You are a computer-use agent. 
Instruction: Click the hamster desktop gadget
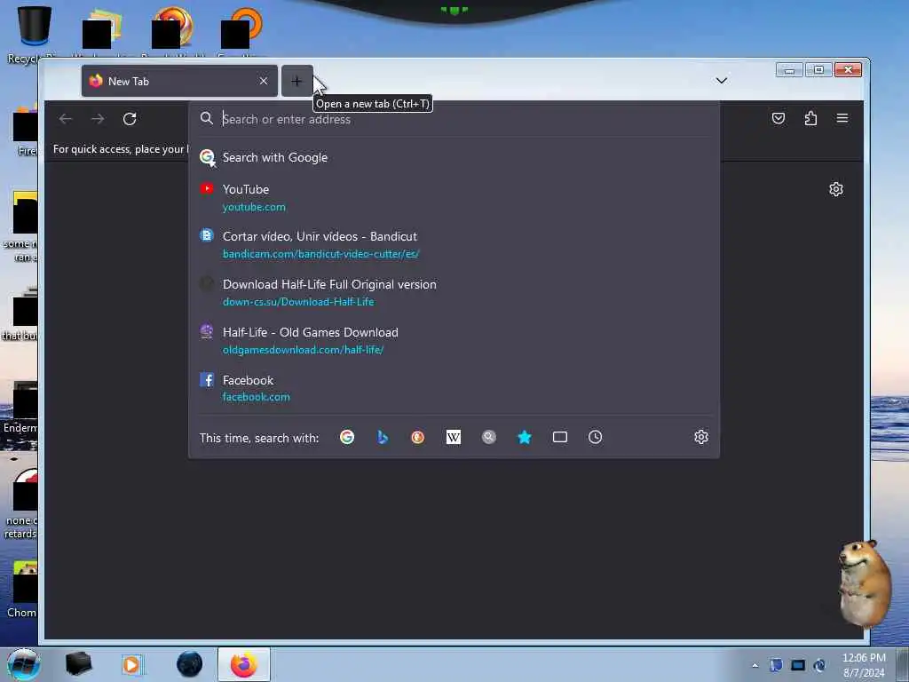(x=866, y=583)
